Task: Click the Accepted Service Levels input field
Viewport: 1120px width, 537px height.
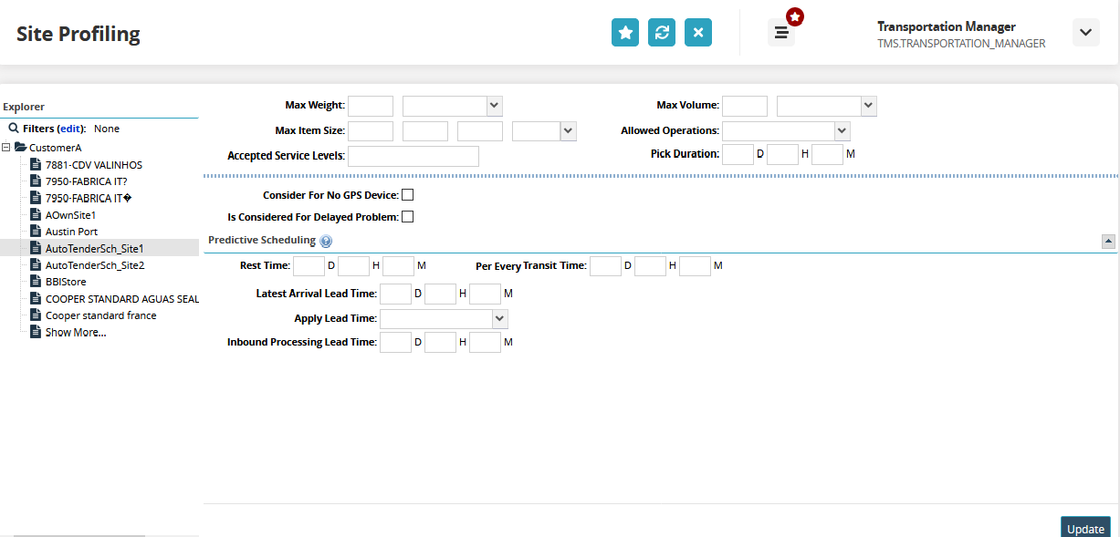Action: tap(413, 156)
